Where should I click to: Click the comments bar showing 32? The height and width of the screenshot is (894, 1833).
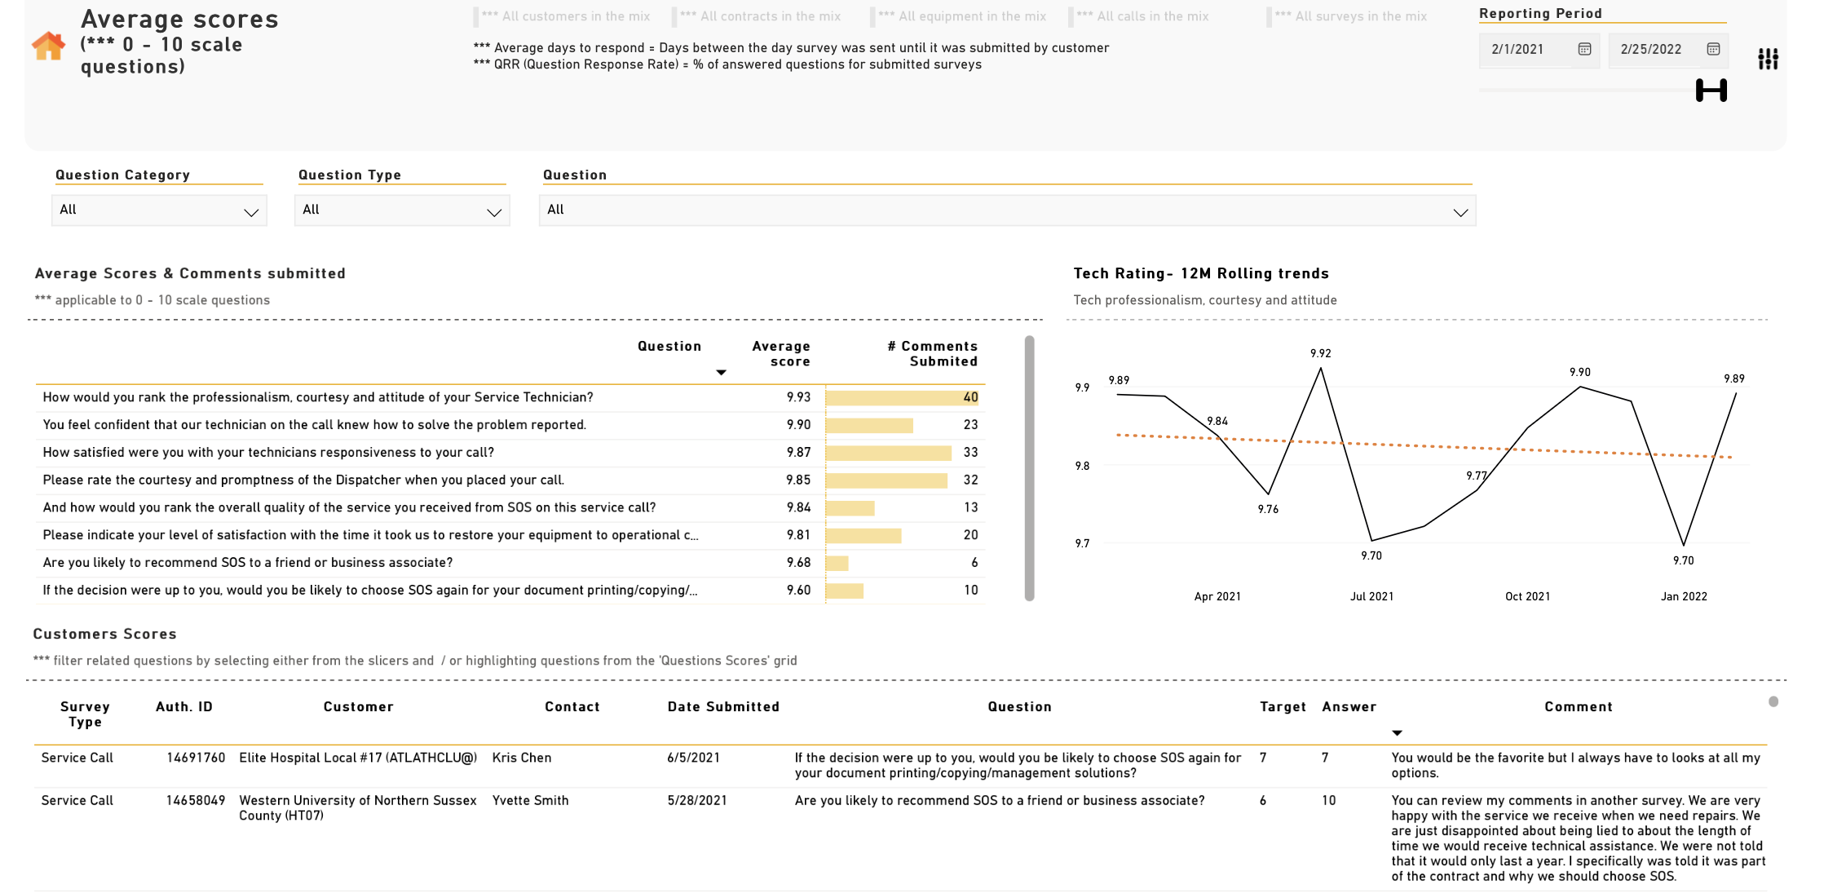click(x=886, y=480)
